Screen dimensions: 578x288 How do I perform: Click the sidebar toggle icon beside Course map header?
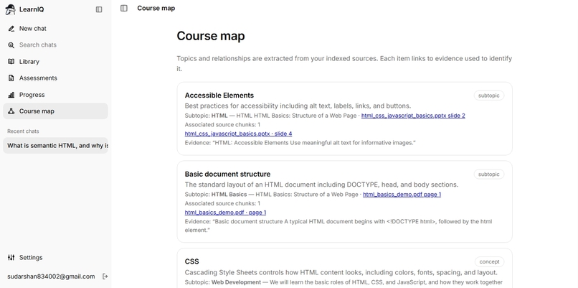pyautogui.click(x=124, y=8)
